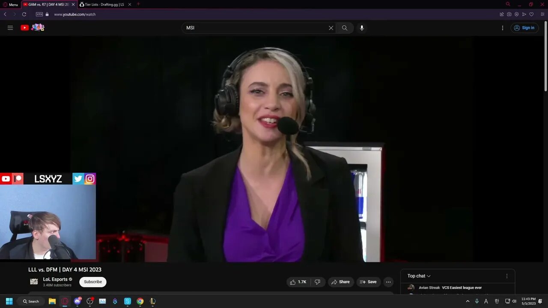This screenshot has width=548, height=308.
Task: Click the Sign in button
Action: click(x=524, y=28)
